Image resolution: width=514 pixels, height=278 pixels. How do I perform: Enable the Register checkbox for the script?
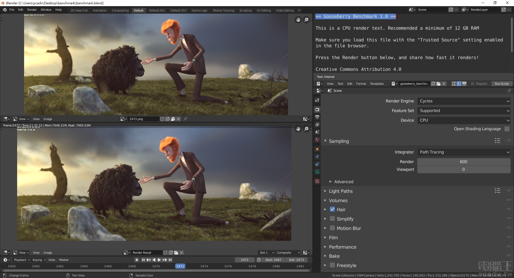pos(473,84)
